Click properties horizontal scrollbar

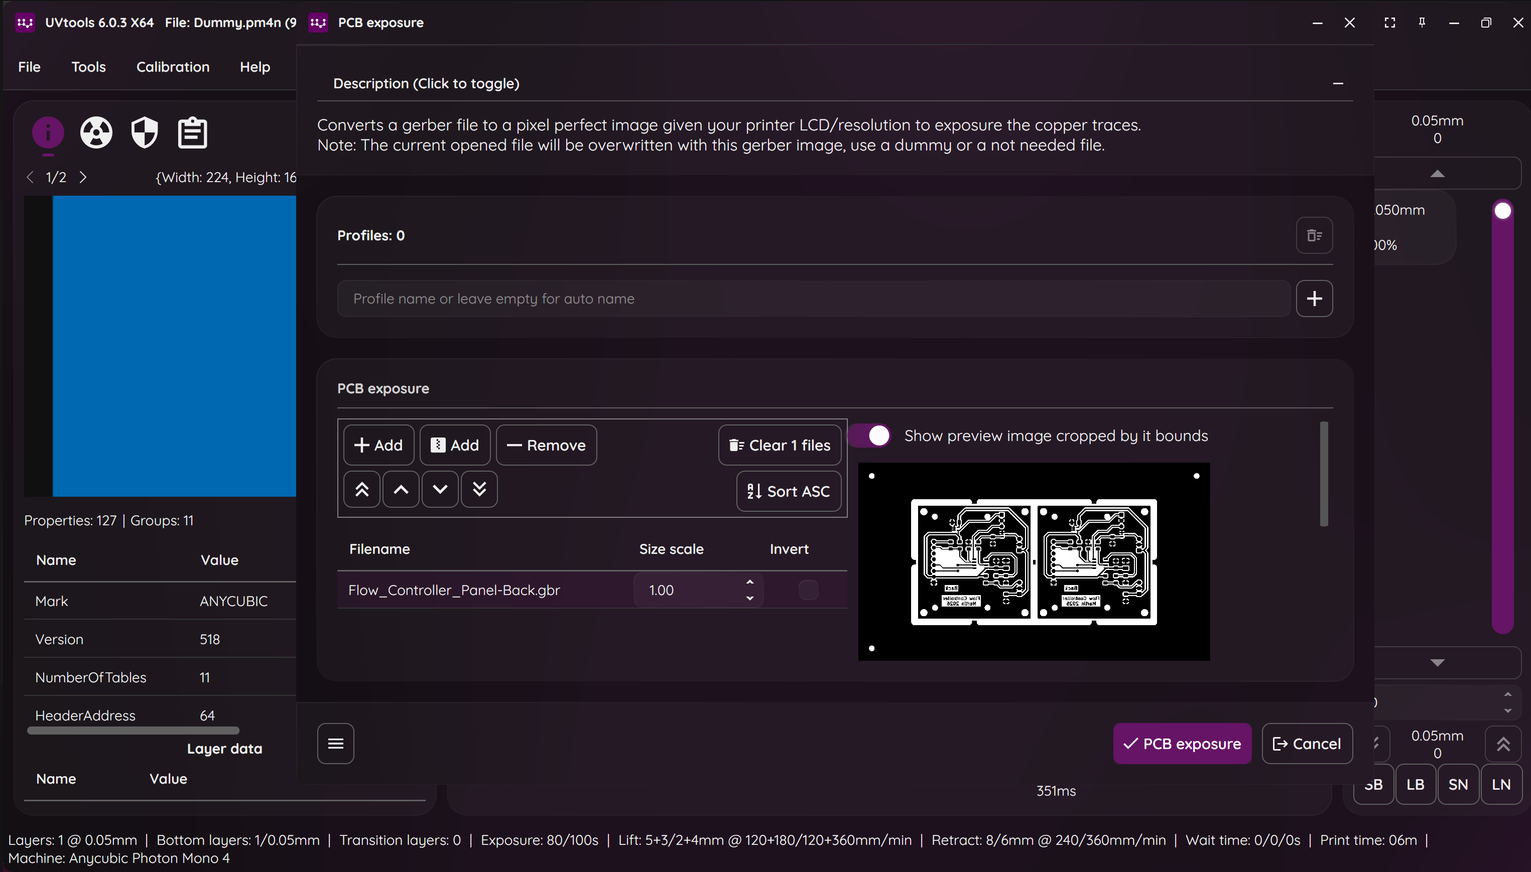click(x=133, y=730)
